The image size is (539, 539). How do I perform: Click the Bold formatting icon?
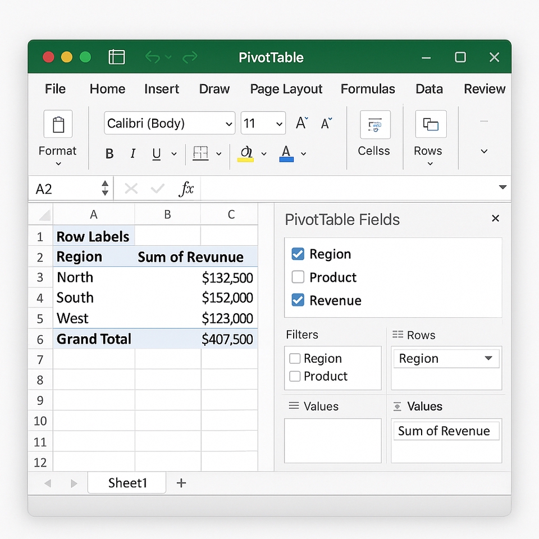pos(109,154)
